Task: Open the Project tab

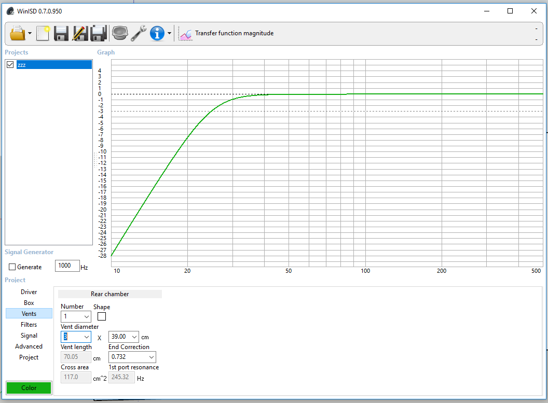Action: 29,357
